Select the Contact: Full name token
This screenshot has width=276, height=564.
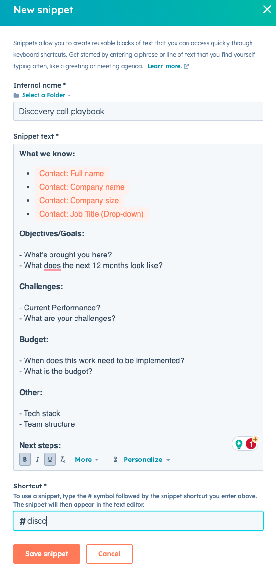point(72,173)
